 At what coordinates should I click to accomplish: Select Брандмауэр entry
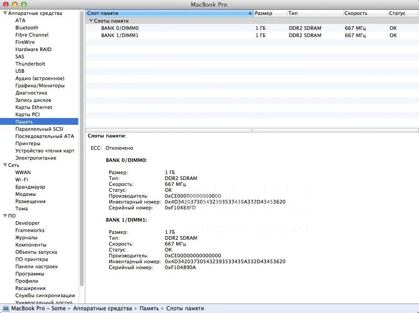pos(30,187)
